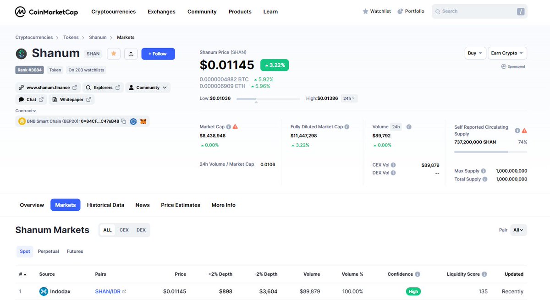This screenshot has width=550, height=300.
Task: Click the Shanum token logo
Action: click(22, 54)
